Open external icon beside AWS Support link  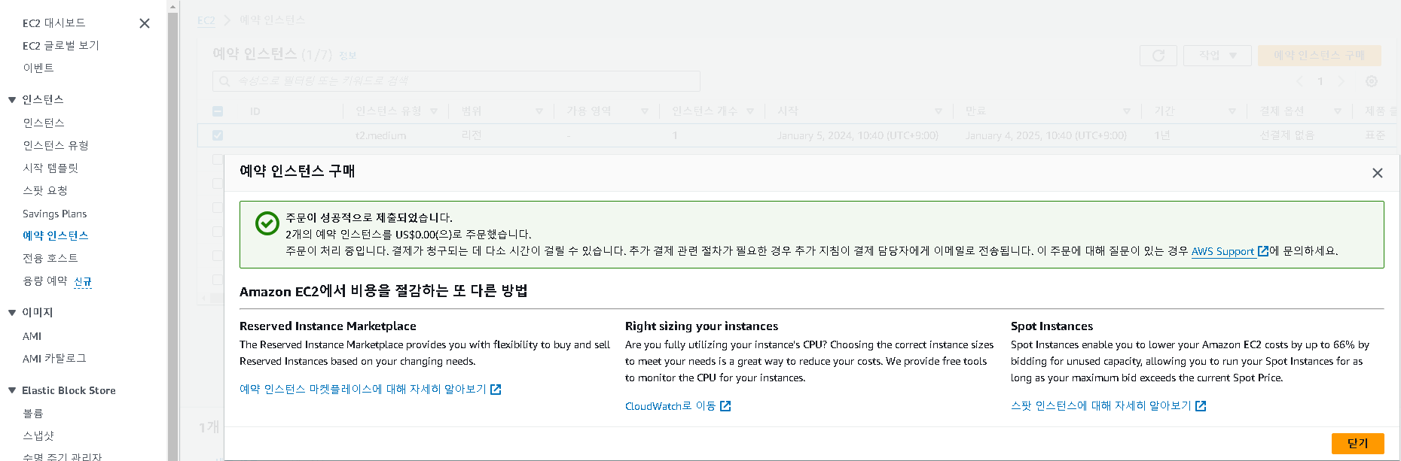[x=1263, y=251]
